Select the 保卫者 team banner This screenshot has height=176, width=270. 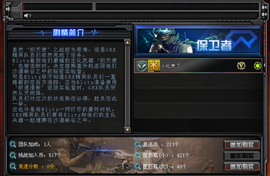tap(198, 41)
